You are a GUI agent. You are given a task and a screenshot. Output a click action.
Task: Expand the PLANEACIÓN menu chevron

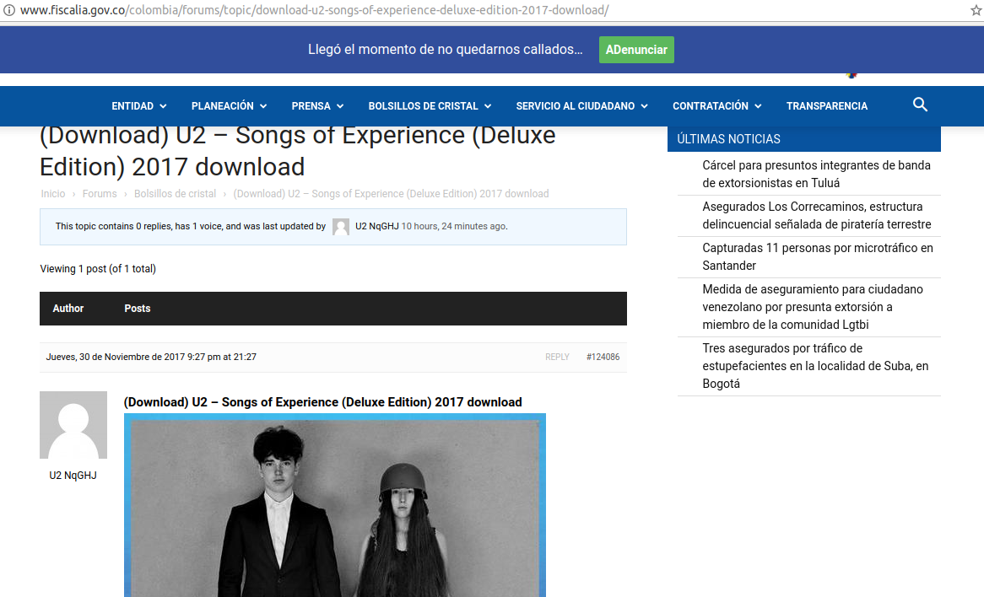(263, 106)
